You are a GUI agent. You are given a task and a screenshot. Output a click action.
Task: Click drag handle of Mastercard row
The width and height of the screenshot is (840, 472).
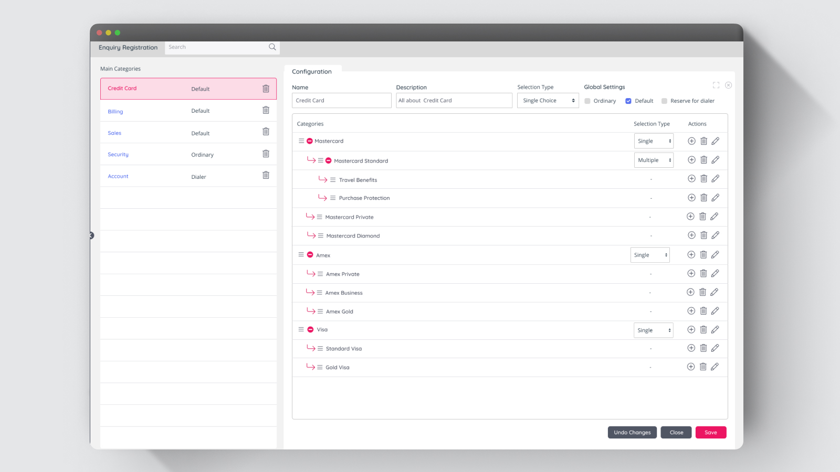click(301, 141)
